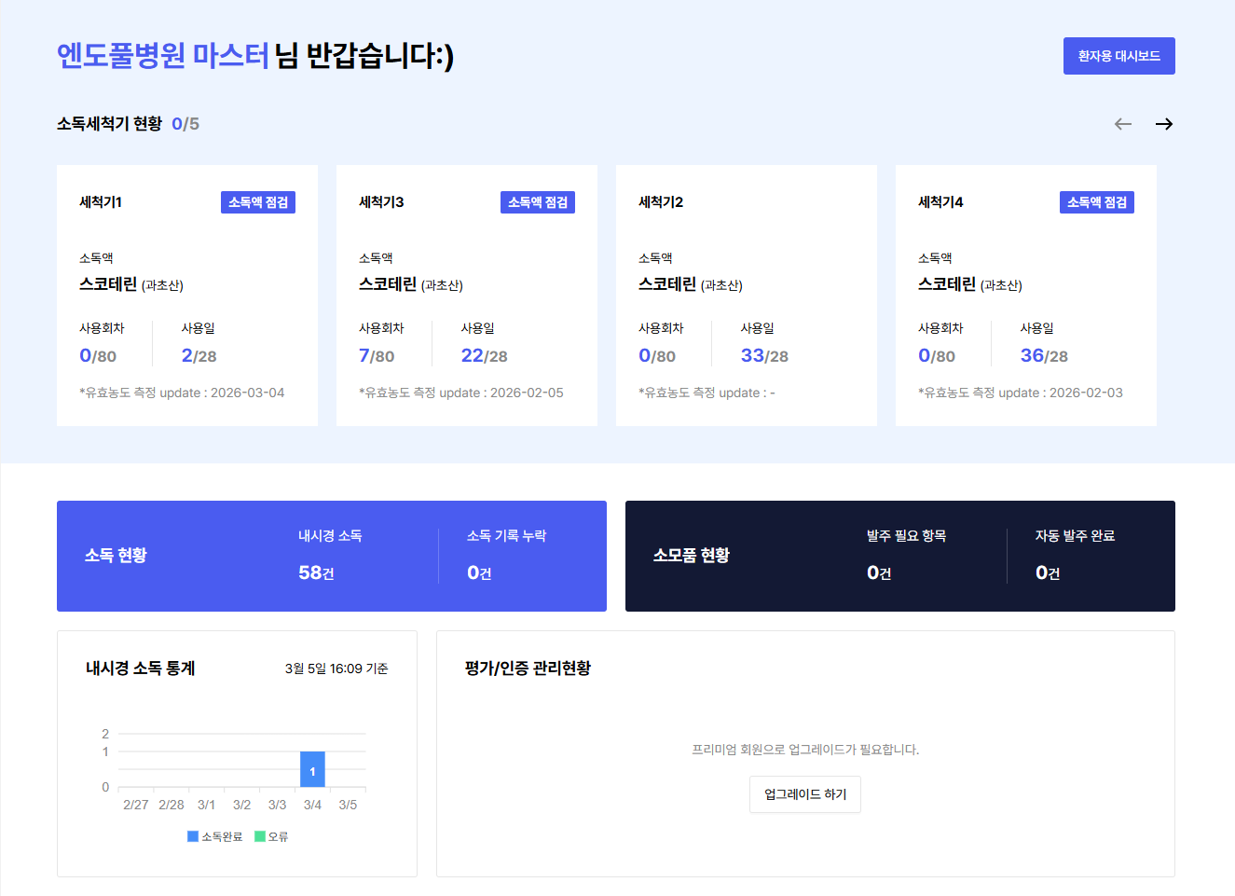This screenshot has width=1235, height=896.
Task: Click the right arrow to view more washers
Action: 1163,123
